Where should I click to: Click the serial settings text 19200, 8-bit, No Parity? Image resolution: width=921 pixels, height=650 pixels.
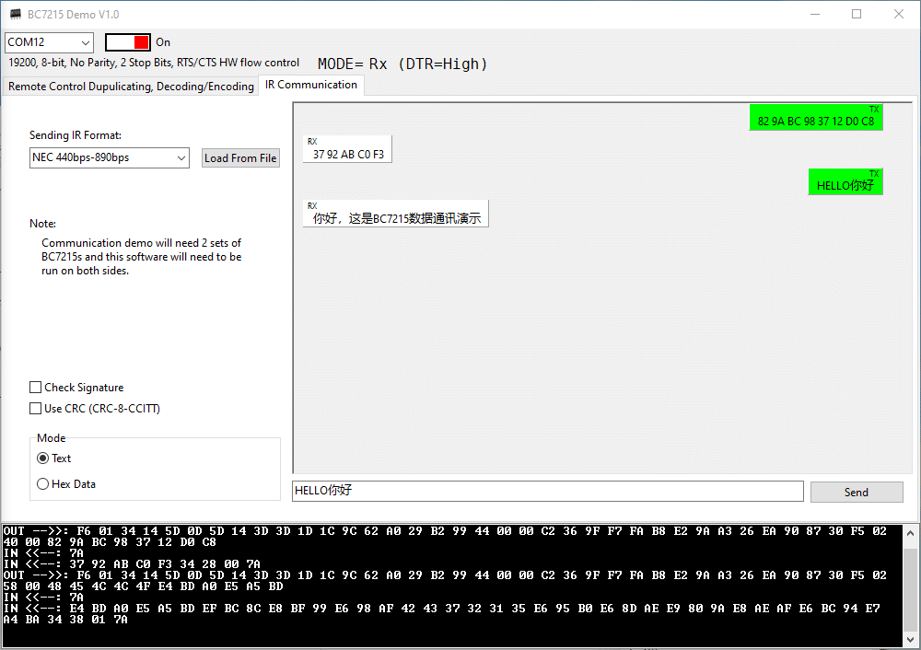[x=153, y=63]
